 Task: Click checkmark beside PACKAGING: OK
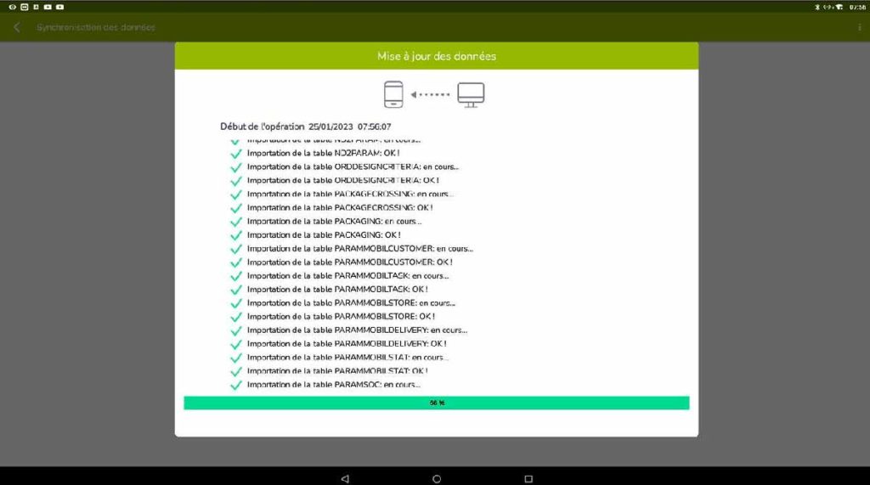pos(236,235)
